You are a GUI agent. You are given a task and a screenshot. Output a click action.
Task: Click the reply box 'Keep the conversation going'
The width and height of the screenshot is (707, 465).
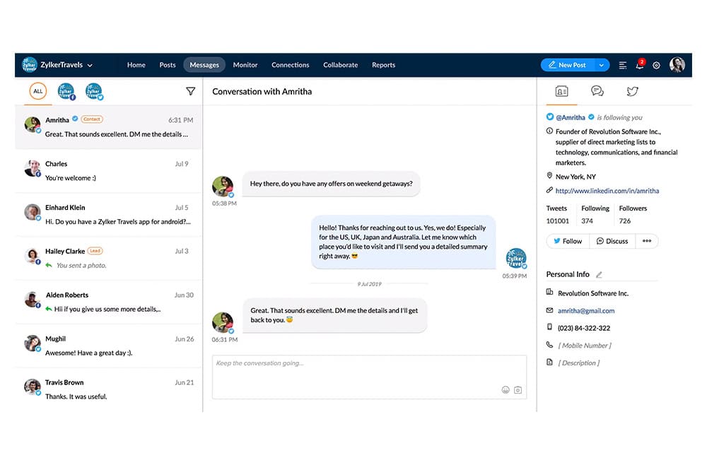[x=369, y=377]
